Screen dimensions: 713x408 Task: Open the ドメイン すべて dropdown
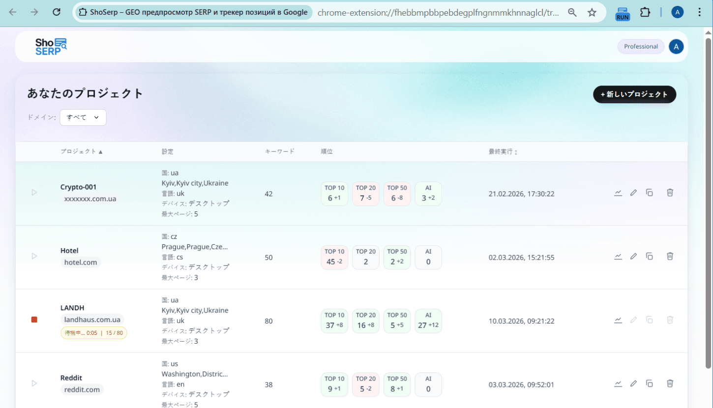point(83,117)
